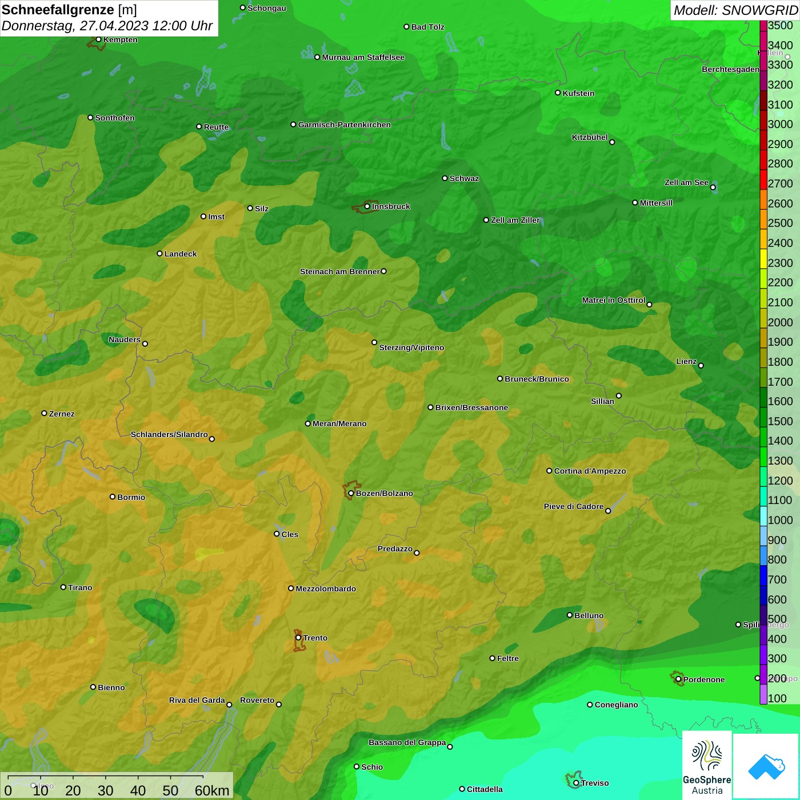Click the Schlanders/Silandro label
Image resolution: width=800 pixels, height=800 pixels.
(169, 434)
